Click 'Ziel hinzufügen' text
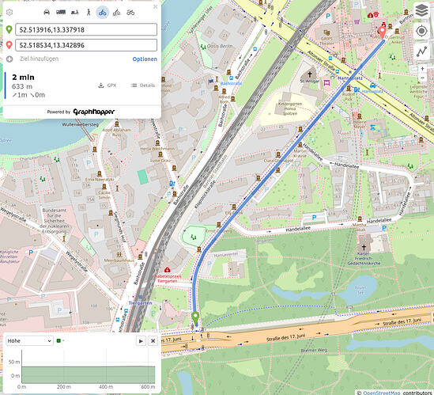This screenshot has width=434, height=395. pos(39,59)
